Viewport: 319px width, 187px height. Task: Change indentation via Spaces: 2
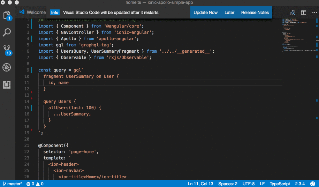point(228,184)
